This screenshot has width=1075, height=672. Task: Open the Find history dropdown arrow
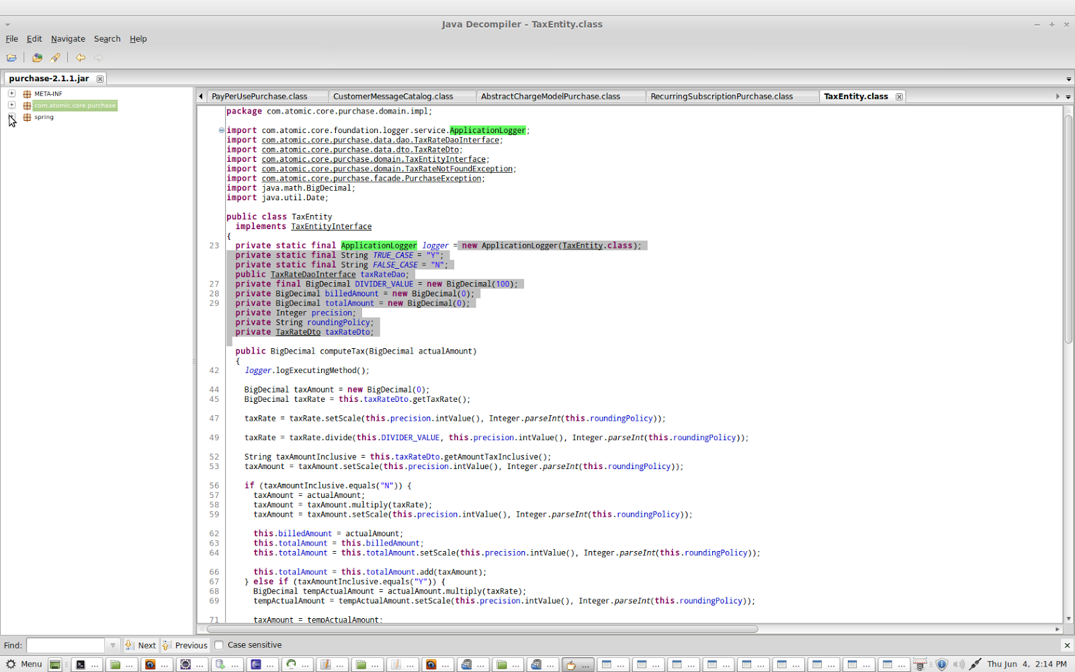click(x=113, y=645)
